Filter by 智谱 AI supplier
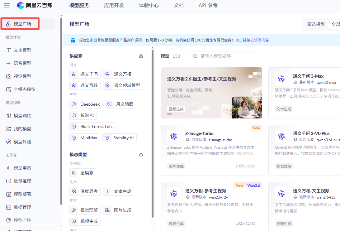 [83, 115]
